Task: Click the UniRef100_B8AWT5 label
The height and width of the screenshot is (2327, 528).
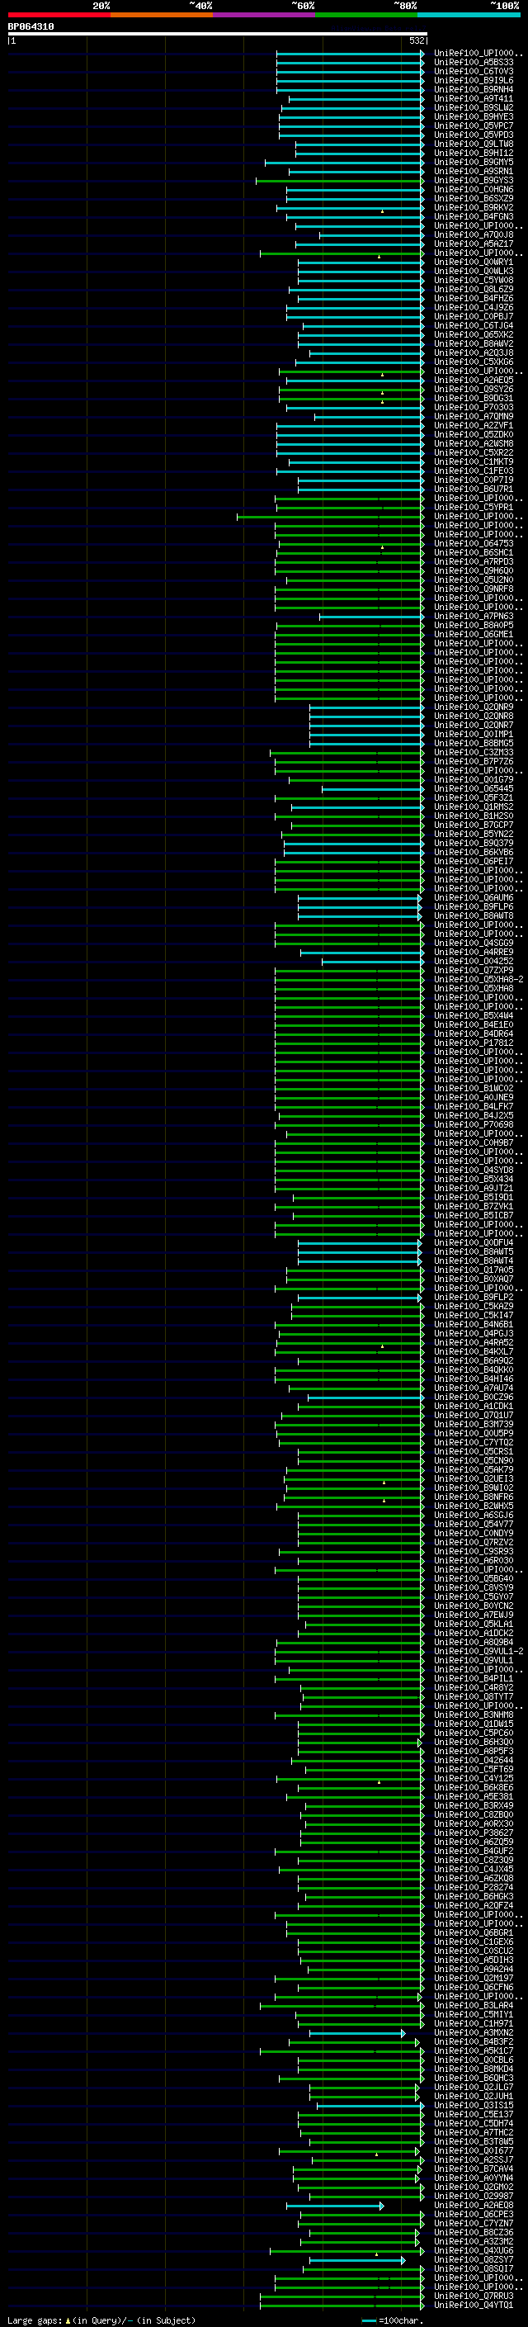Action: click(x=474, y=1252)
